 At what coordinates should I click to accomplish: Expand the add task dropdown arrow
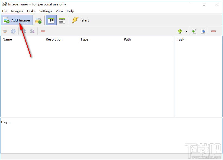click(186, 31)
